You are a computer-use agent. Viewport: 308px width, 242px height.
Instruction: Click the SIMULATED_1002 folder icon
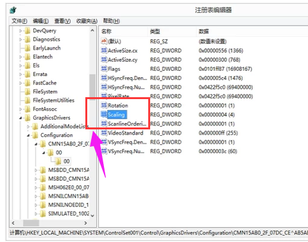point(43,214)
